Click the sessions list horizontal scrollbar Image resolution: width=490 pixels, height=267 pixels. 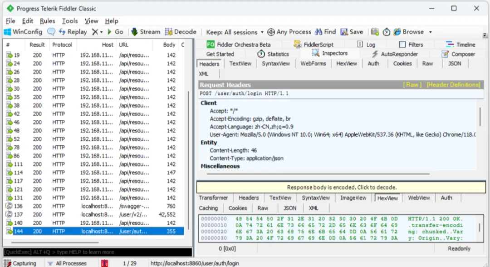coord(55,242)
